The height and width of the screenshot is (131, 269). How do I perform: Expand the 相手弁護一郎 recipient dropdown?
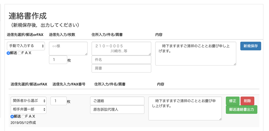point(29,110)
